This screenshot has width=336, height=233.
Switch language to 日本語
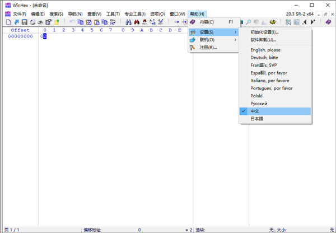pyautogui.click(x=275, y=119)
